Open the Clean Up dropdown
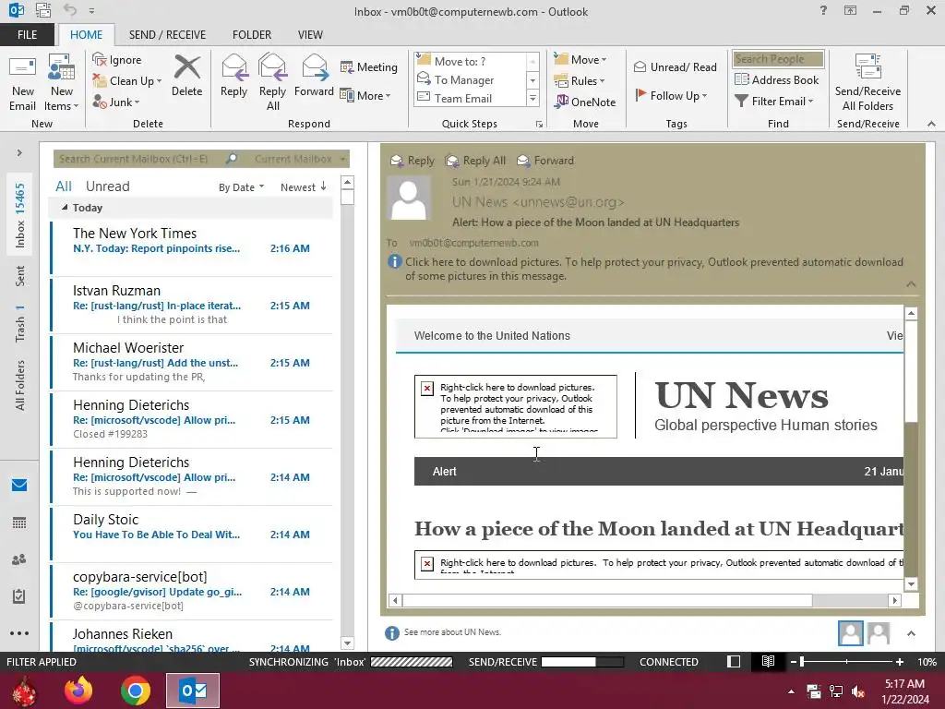This screenshot has width=945, height=709. click(127, 81)
